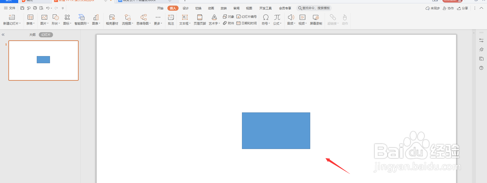Open the 文件 file menu
Image resolution: width=487 pixels, height=183 pixels.
click(x=10, y=8)
